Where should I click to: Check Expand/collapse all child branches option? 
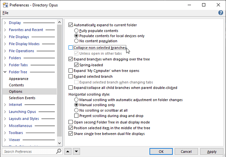[70, 88]
